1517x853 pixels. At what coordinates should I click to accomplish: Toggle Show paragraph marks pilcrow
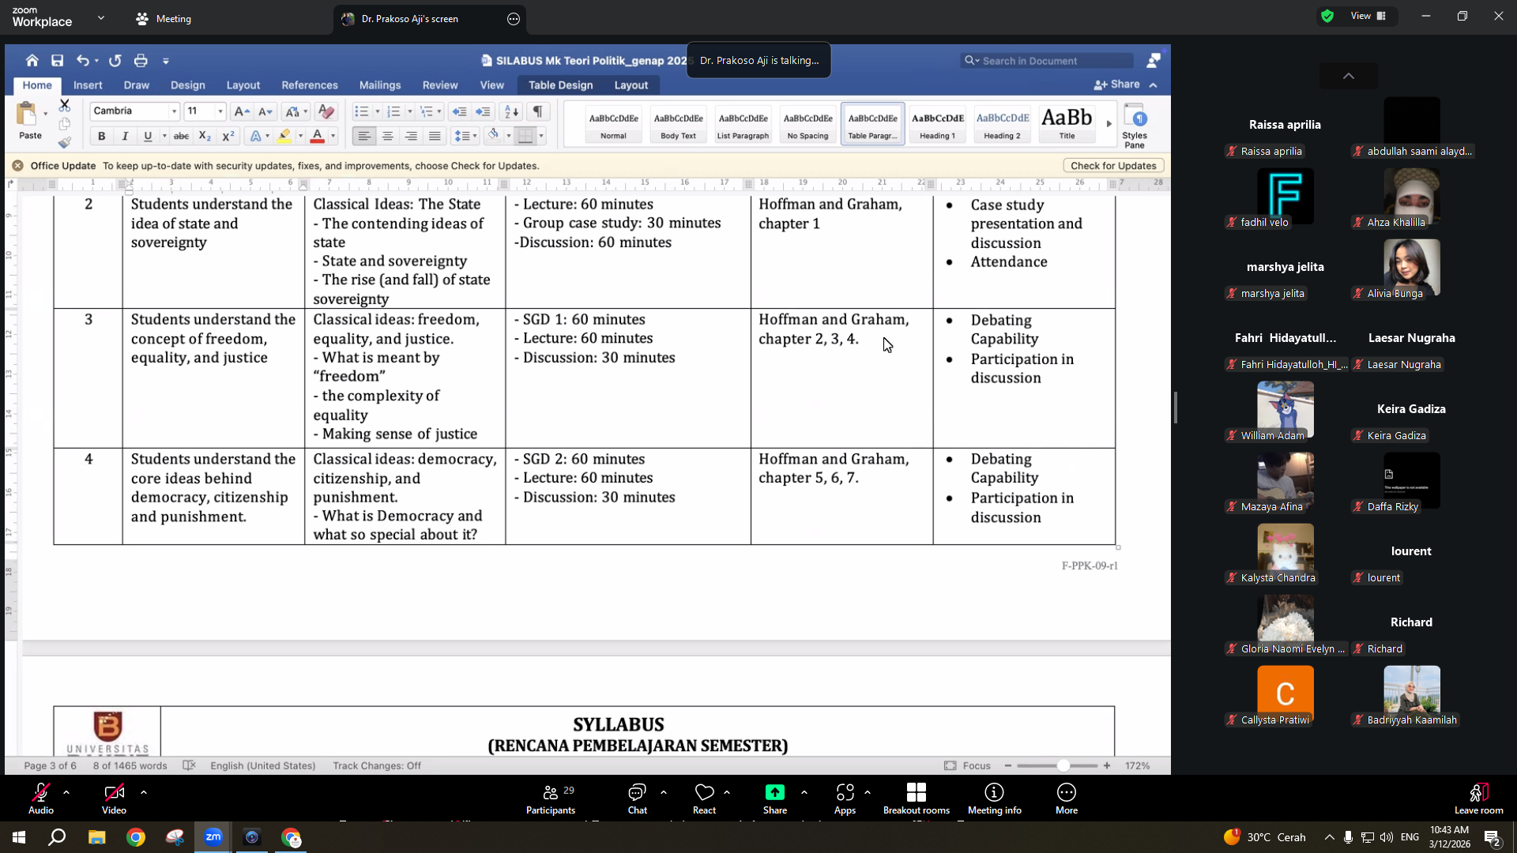pyautogui.click(x=537, y=111)
